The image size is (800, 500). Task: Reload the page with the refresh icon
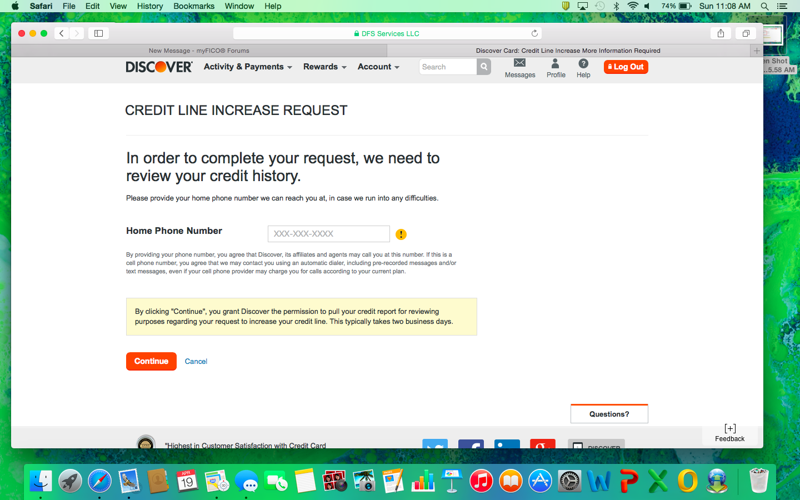(x=534, y=33)
